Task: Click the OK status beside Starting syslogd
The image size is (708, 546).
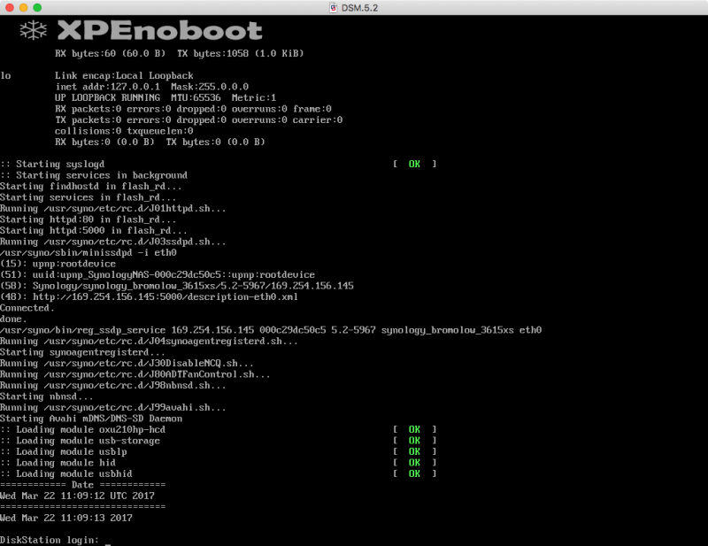Action: point(414,164)
